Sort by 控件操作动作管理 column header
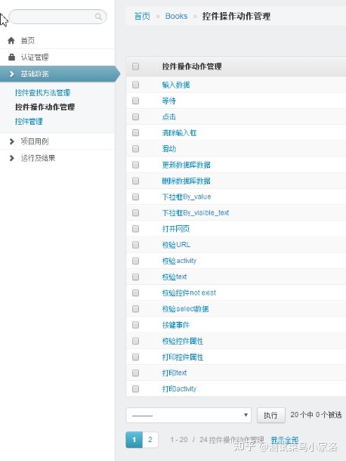The width and height of the screenshot is (346, 461). point(192,67)
